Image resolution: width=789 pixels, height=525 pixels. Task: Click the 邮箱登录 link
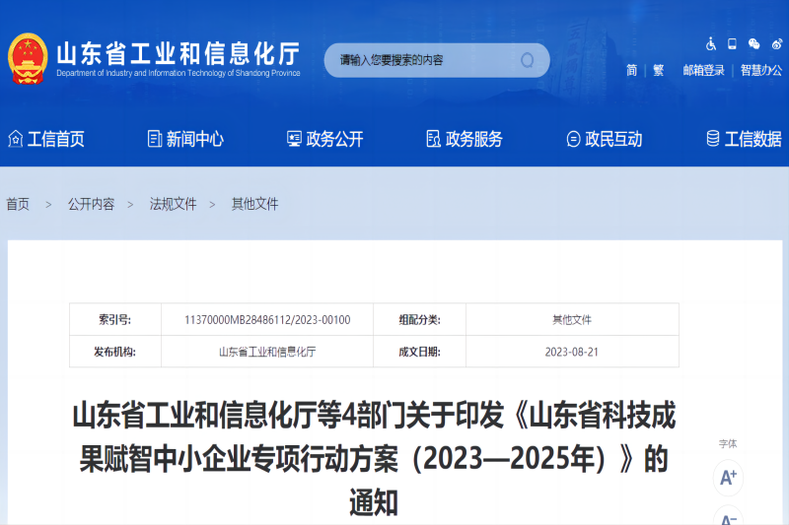tap(703, 70)
